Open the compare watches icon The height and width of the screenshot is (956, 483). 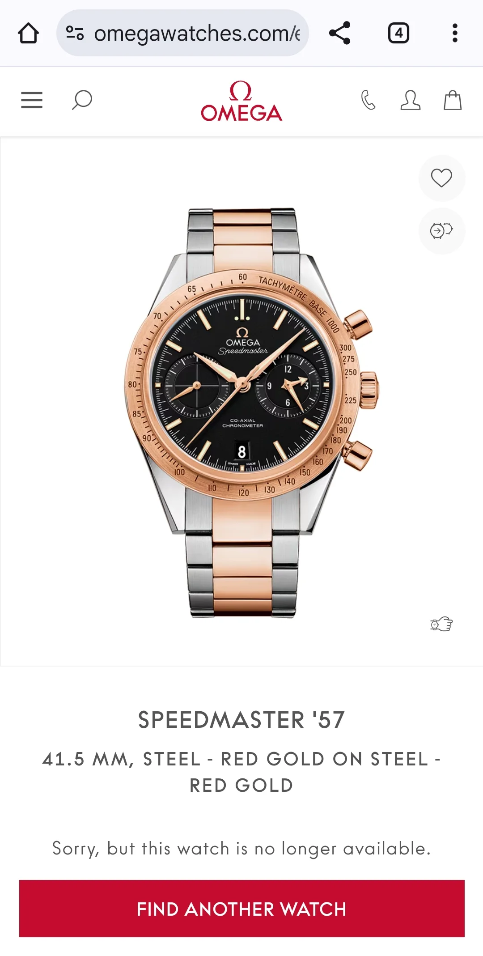pyautogui.click(x=441, y=231)
